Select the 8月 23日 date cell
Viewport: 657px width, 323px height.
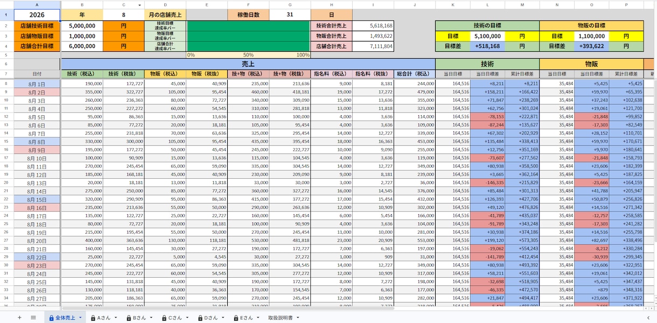tap(37, 265)
